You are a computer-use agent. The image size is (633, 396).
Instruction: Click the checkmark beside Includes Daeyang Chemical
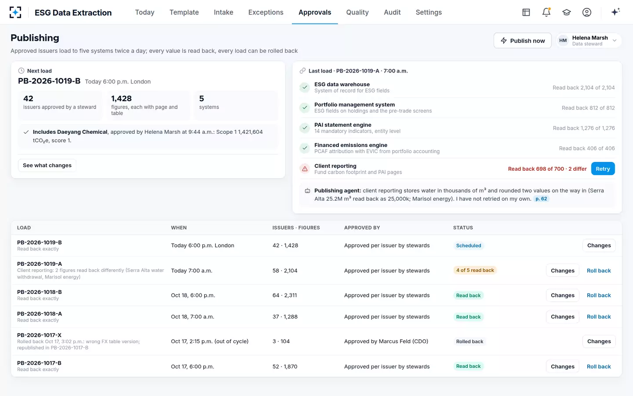click(x=26, y=132)
